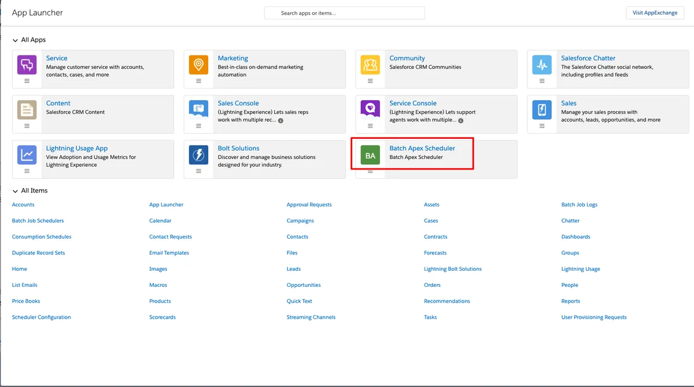Open Email Templates item
The width and height of the screenshot is (694, 387).
coord(169,253)
